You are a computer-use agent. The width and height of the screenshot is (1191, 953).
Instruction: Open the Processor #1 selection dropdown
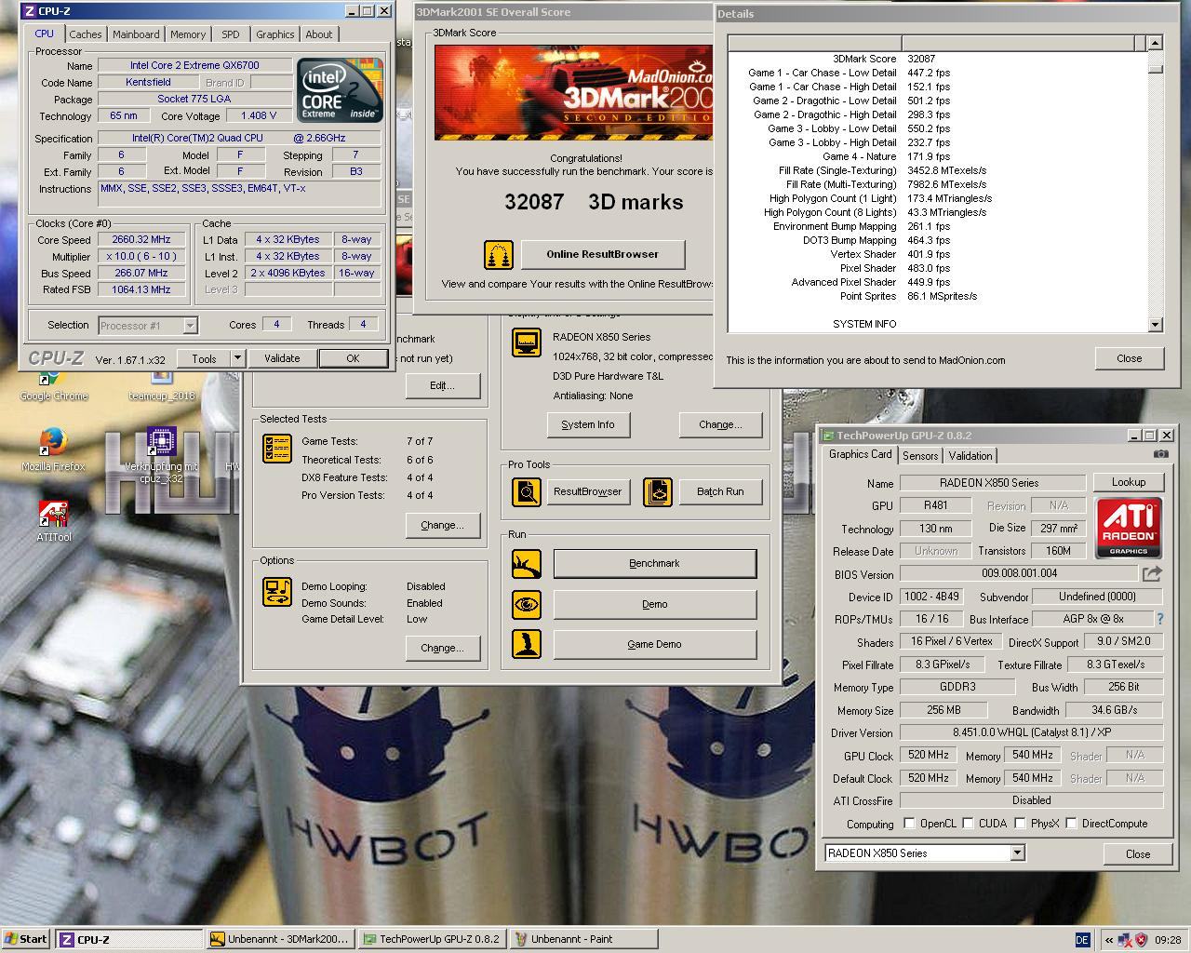coord(190,325)
